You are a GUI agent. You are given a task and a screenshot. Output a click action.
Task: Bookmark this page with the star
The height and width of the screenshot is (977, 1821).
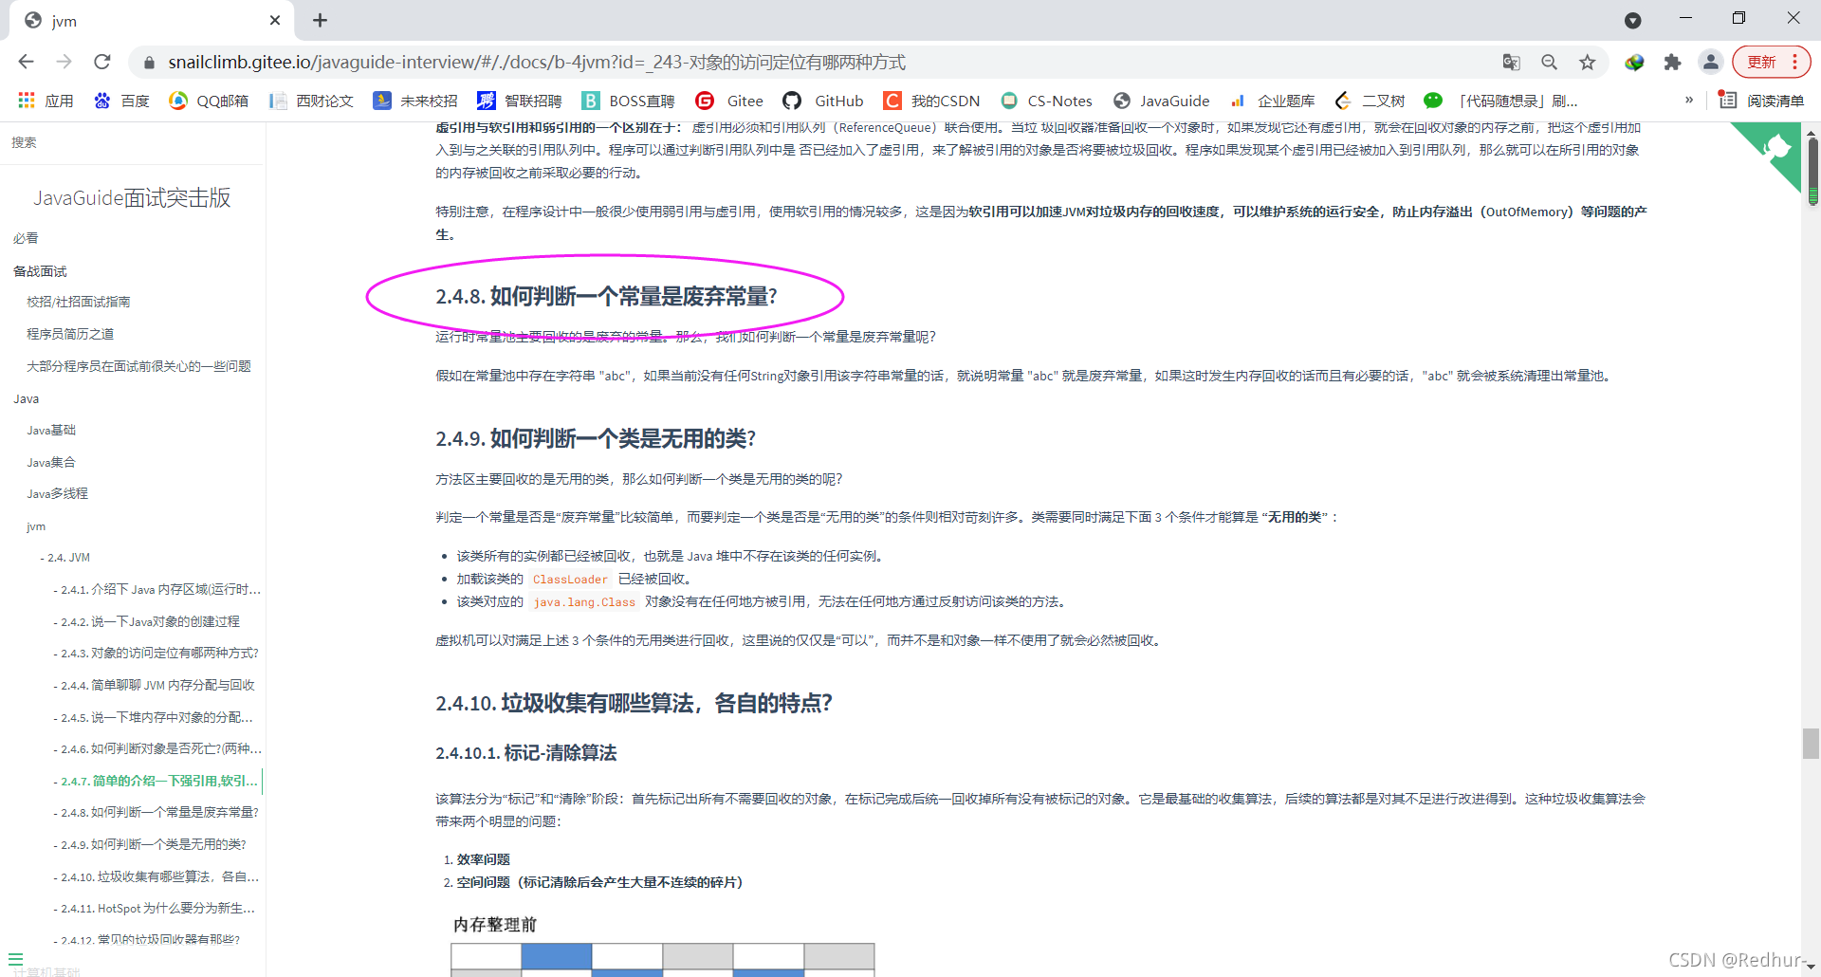click(1587, 62)
